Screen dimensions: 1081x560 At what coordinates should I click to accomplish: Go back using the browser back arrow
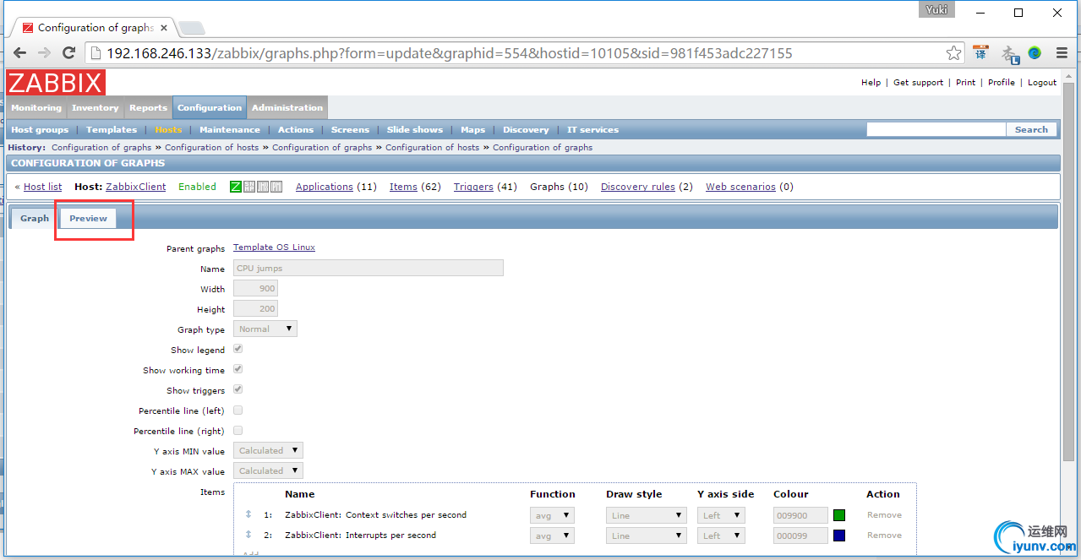pos(20,53)
